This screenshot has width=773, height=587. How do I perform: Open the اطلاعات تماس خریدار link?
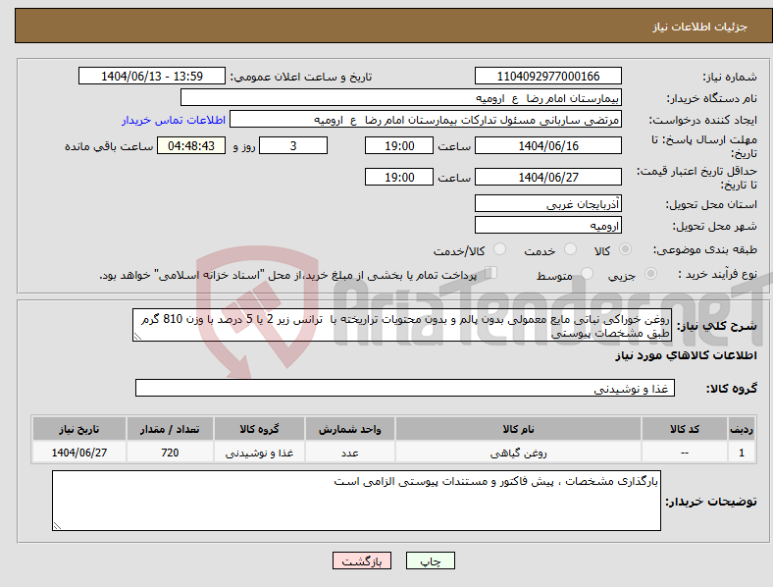[x=174, y=120]
